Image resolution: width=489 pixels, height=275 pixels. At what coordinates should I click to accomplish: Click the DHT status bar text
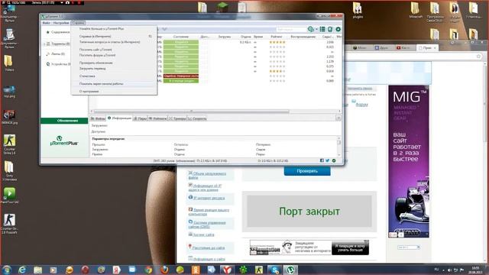[190, 161]
